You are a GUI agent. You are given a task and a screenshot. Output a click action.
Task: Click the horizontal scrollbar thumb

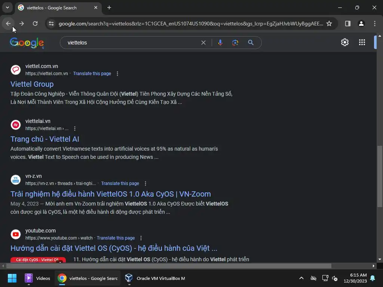point(169,266)
